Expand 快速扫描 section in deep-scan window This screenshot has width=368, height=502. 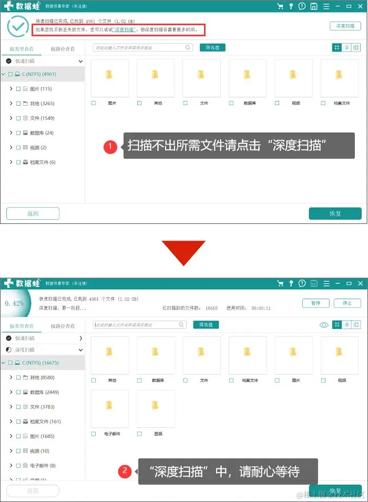pos(81,338)
